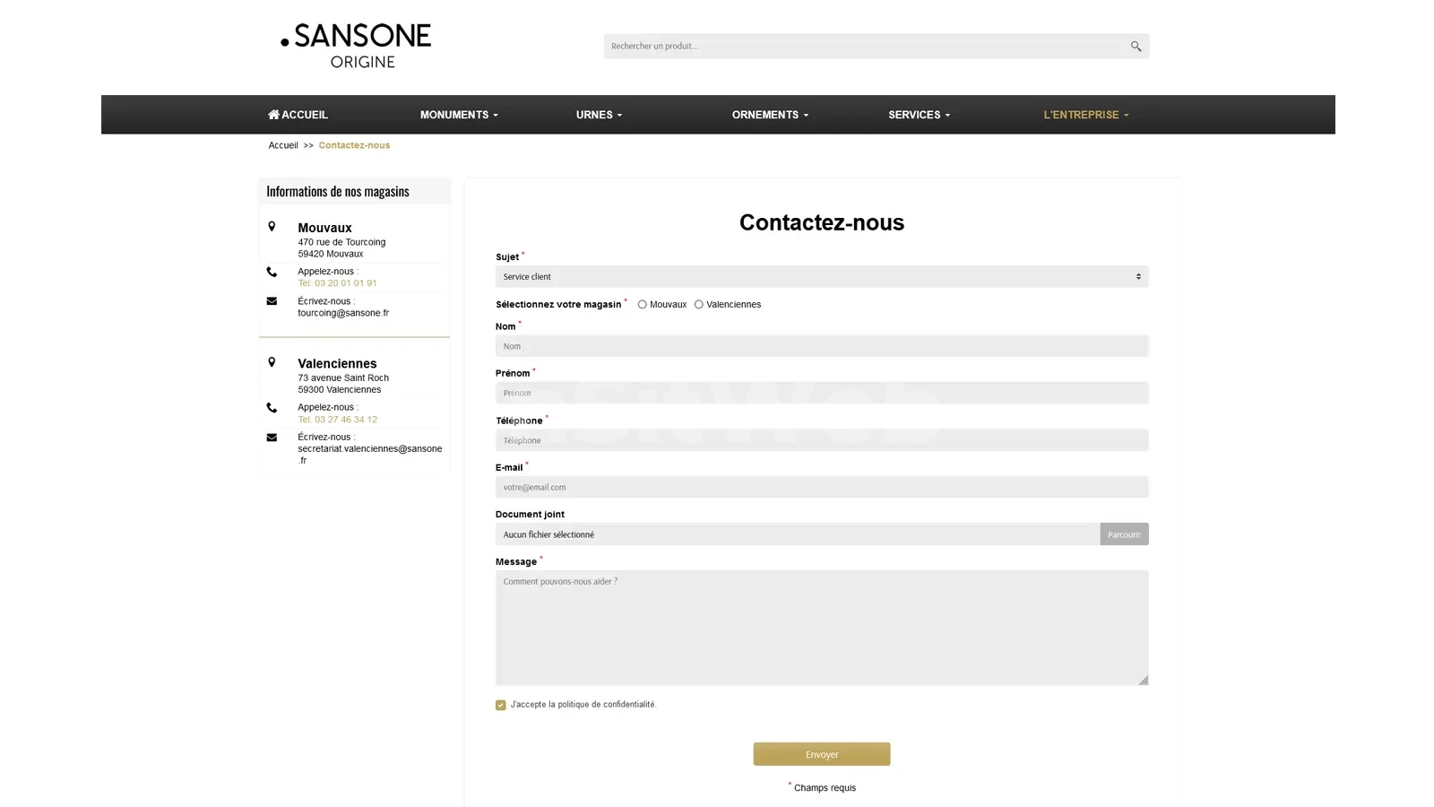
Task: Focus the Message text area
Action: point(821,628)
